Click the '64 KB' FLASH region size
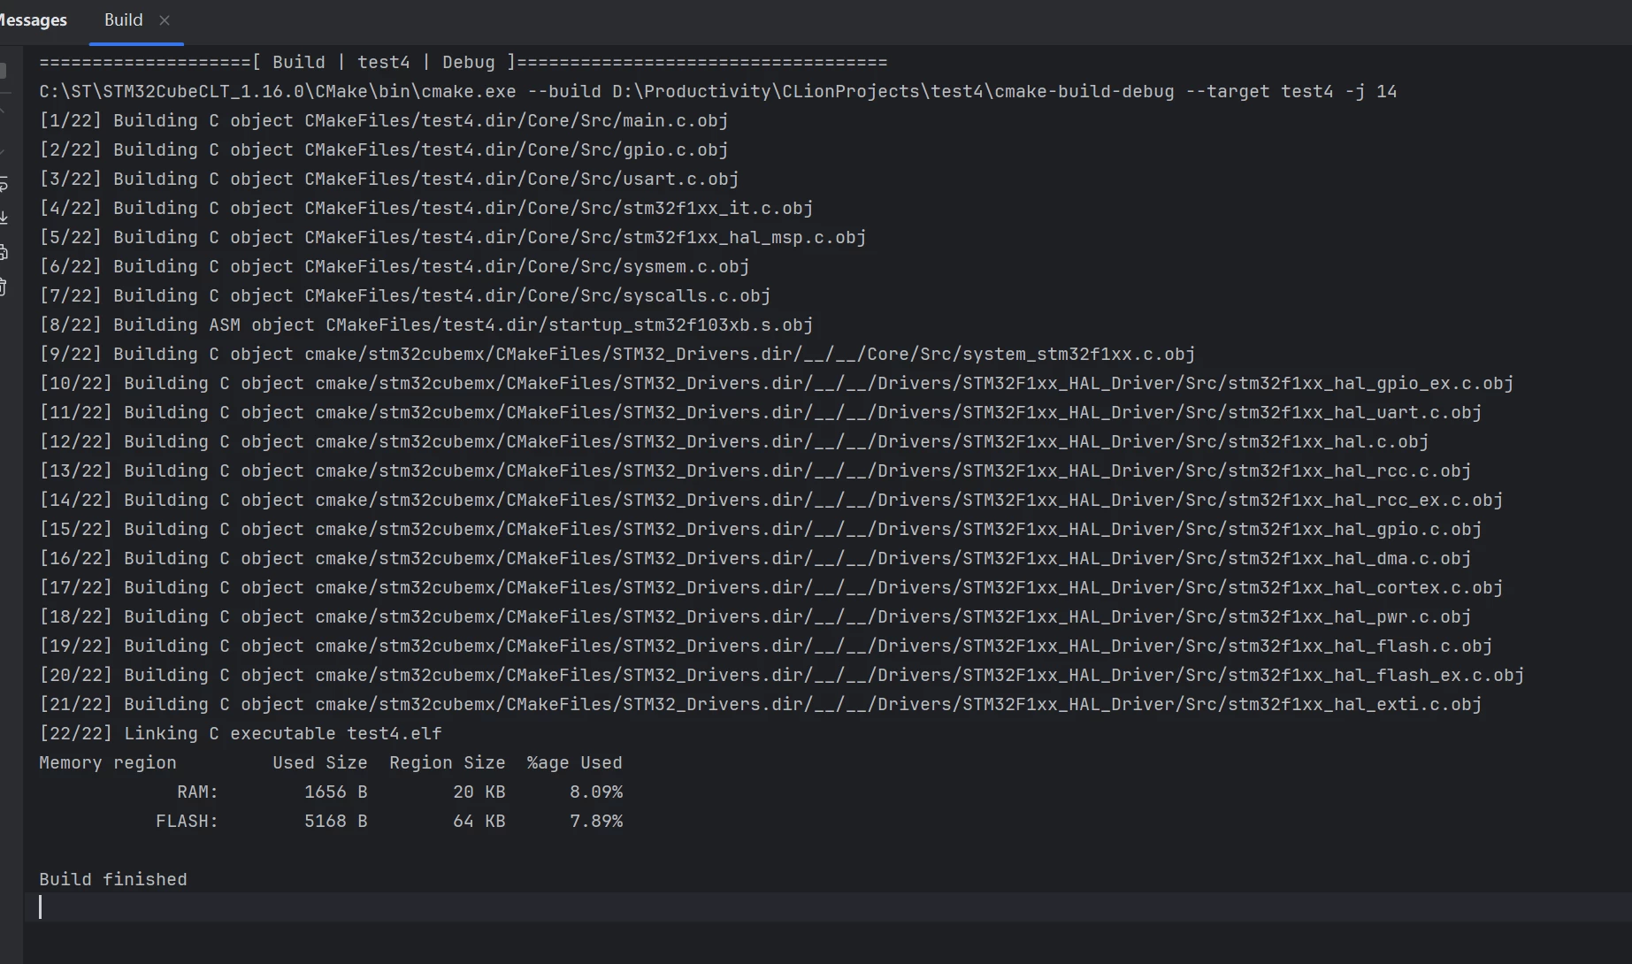Screen dimensions: 1632x964 click(479, 822)
